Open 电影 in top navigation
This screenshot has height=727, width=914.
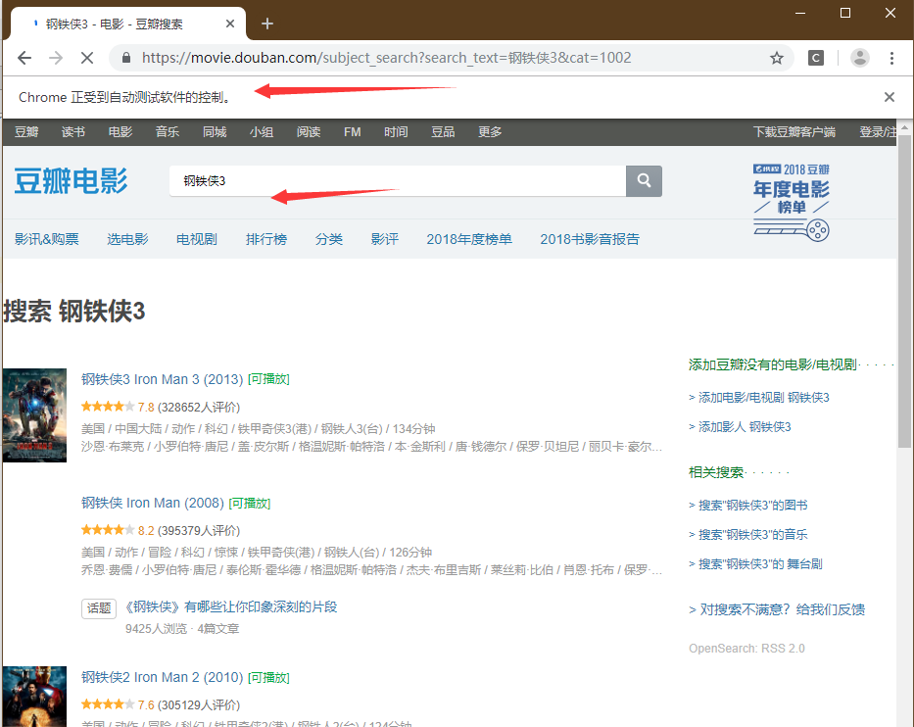[x=120, y=131]
